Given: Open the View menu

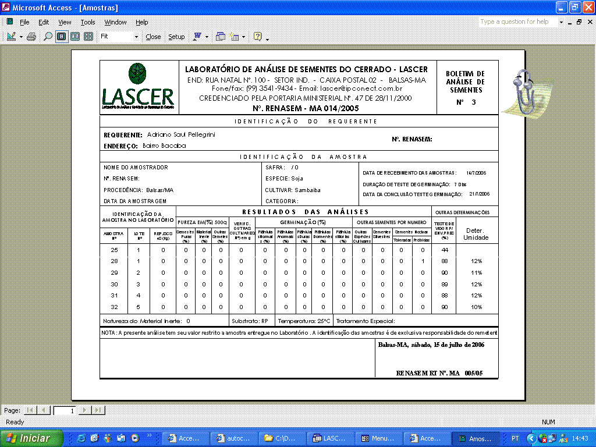Looking at the screenshot, I should coord(65,22).
